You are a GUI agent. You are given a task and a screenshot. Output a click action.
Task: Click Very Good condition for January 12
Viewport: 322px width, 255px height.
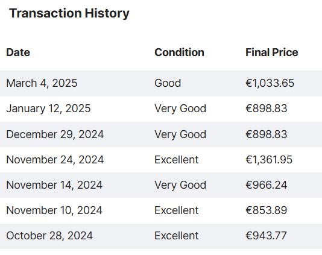(x=180, y=109)
